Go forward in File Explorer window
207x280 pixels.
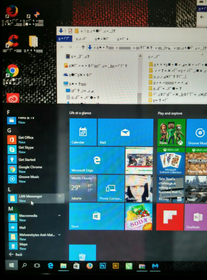click(70, 47)
